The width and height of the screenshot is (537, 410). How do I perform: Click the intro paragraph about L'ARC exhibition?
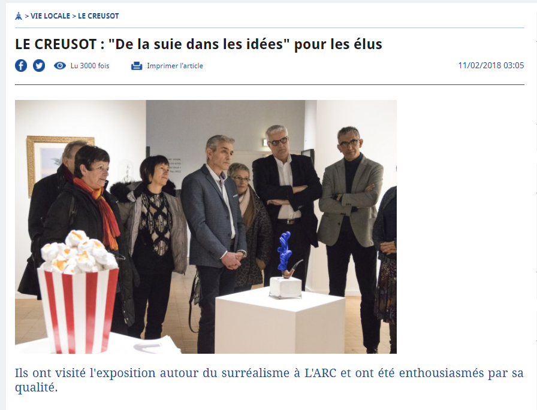point(269,380)
